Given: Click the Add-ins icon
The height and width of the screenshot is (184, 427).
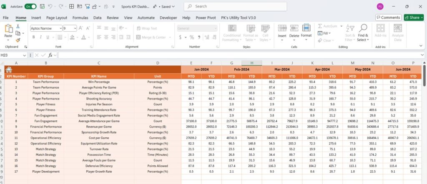Looking at the screenshot, I should [380, 28].
